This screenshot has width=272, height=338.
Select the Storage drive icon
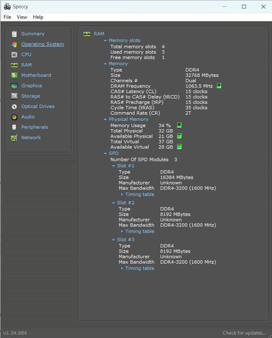click(14, 96)
